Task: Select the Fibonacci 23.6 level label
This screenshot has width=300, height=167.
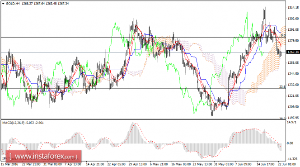Action: coord(282,86)
